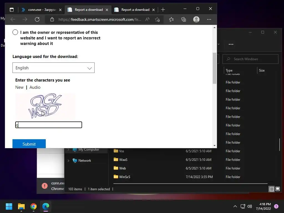This screenshot has width=284, height=213.
Task: Open Edge tab actions menu icon
Action: coord(12,10)
